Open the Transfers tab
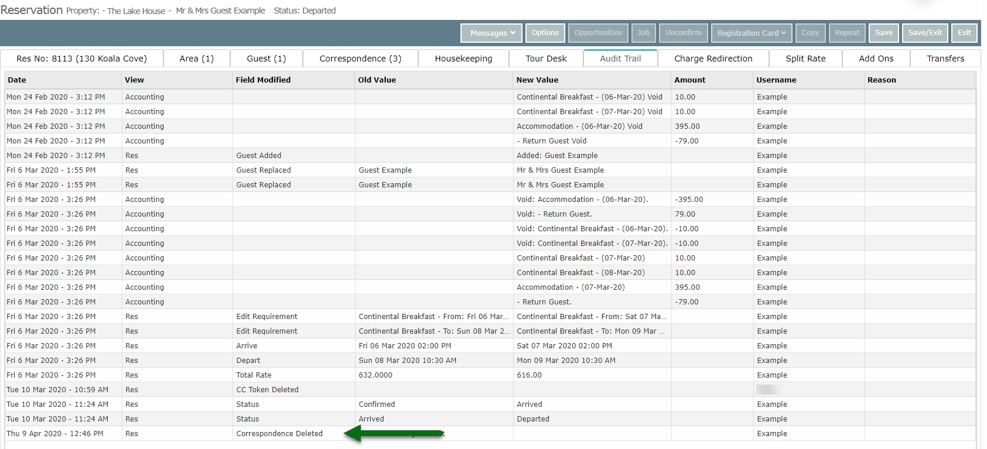The image size is (987, 449). coord(945,59)
